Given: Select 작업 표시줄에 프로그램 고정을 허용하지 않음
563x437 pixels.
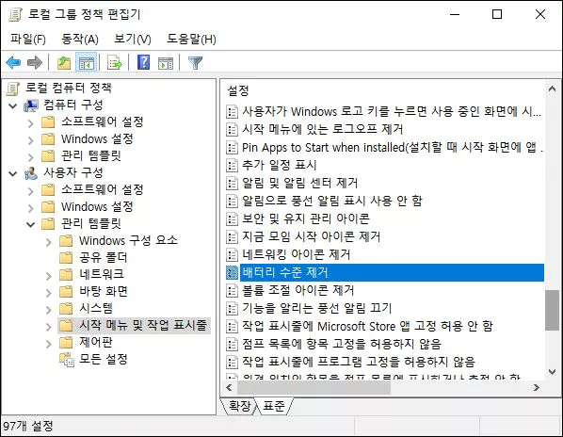Looking at the screenshot, I should pos(359,362).
